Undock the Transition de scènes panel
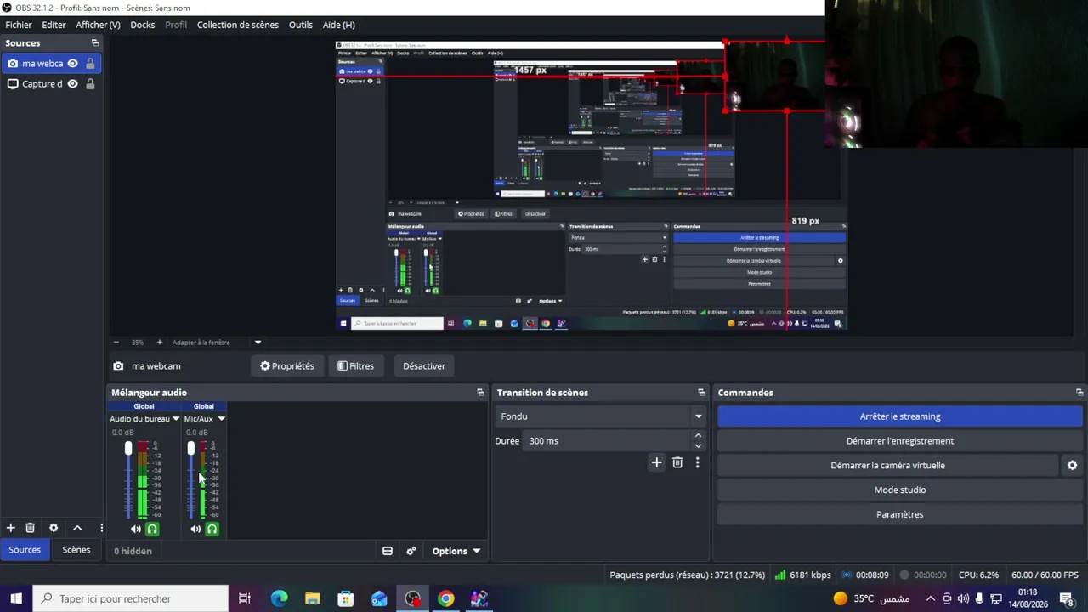Viewport: 1088px width, 612px height. point(701,393)
